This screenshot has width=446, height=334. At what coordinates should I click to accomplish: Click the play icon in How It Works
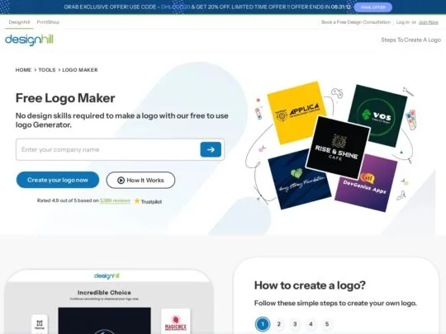coord(121,181)
